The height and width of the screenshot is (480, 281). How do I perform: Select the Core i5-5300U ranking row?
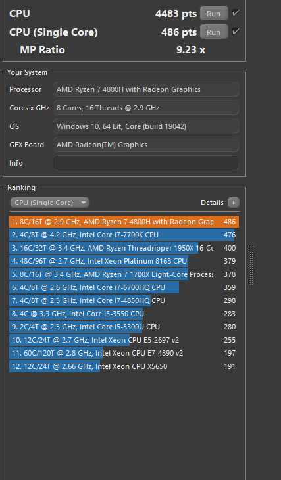[x=124, y=327]
